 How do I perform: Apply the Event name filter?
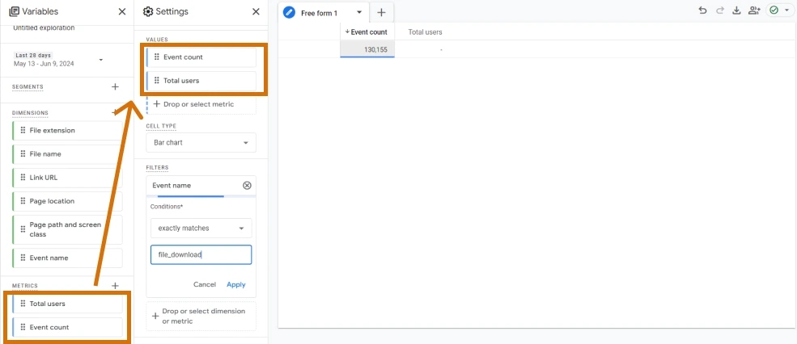tap(235, 284)
